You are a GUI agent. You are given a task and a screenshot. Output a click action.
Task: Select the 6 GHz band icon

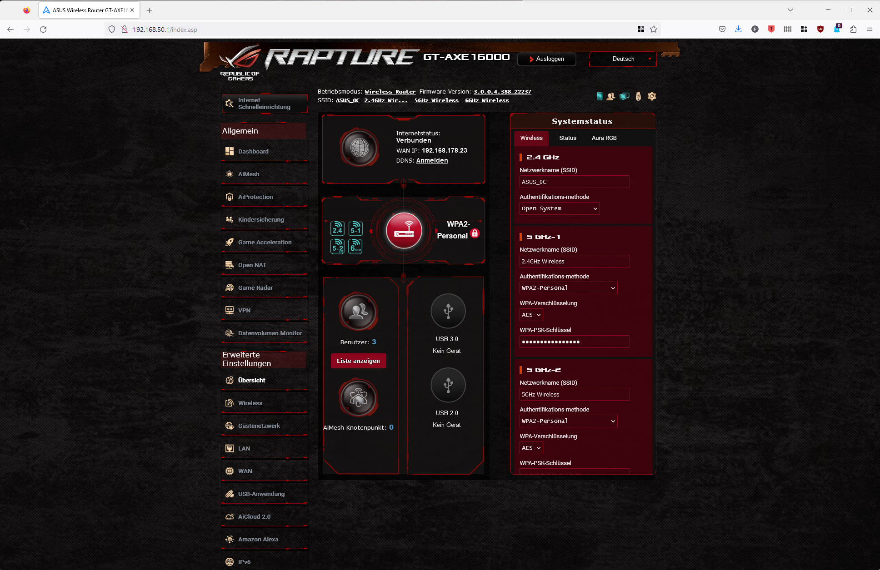(355, 247)
